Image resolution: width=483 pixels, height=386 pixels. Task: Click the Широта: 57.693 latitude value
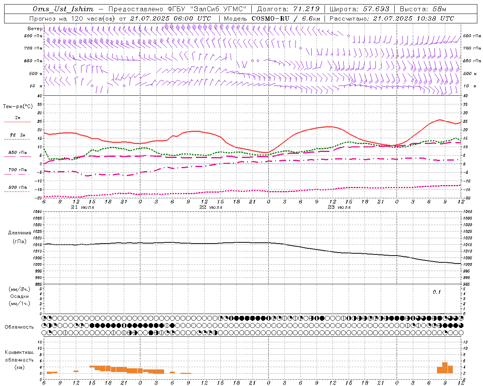[x=359, y=9]
